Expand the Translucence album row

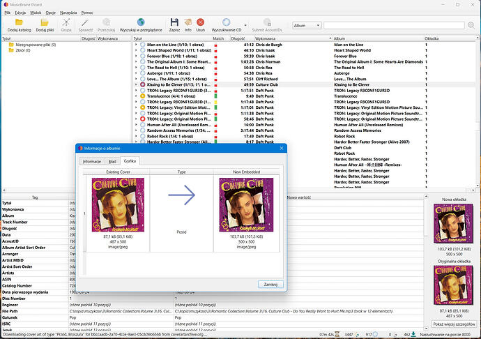136,96
